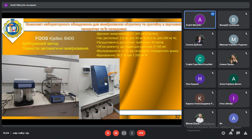Viewport: 252px width, 139px height.
Task: Select Софія Сергіївна Кочубей participant tile
Action: coord(200,59)
